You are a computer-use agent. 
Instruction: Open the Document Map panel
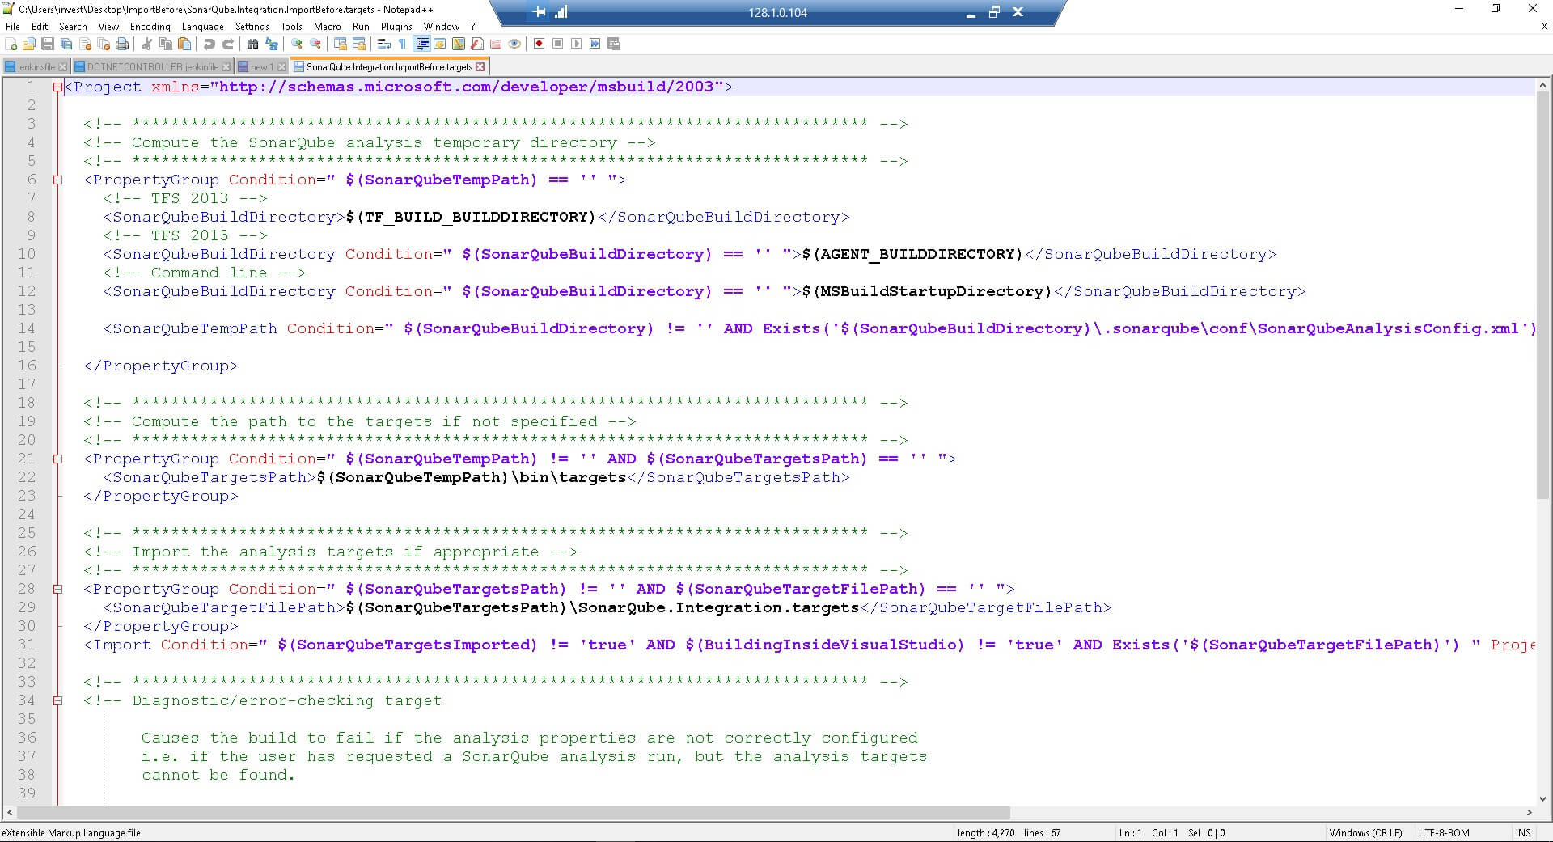[x=459, y=44]
